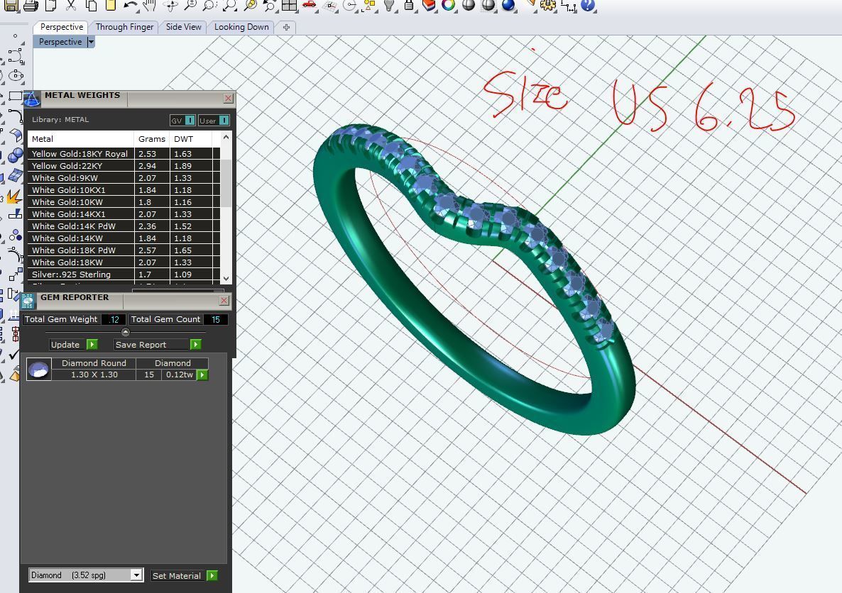Click the metal list scrollbar down arrow
The image size is (842, 593).
(x=226, y=278)
